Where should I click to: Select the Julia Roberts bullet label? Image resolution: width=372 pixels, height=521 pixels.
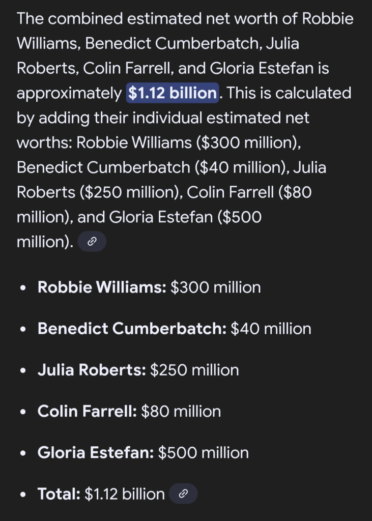point(92,370)
